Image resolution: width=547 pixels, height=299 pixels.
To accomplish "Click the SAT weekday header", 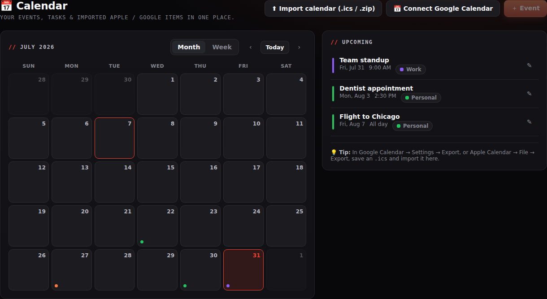I will pyautogui.click(x=286, y=66).
